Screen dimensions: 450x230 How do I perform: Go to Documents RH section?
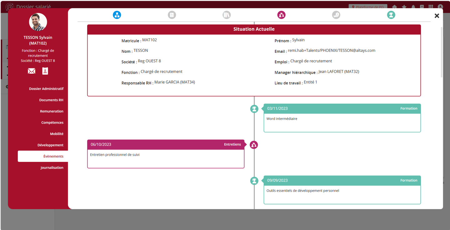(x=51, y=100)
